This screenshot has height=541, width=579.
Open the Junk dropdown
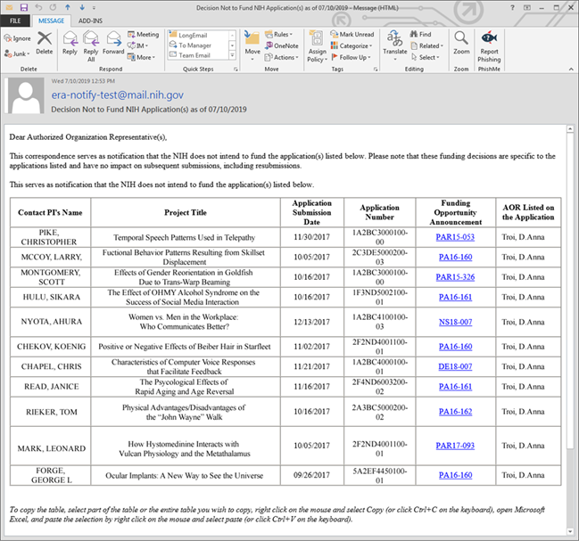[17, 53]
